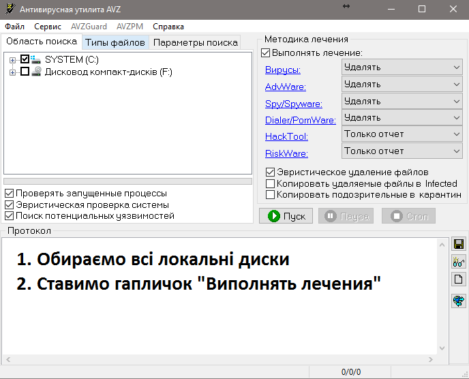Open the HackTool action dropdown
Screen dimensions: 469x379
click(402, 134)
